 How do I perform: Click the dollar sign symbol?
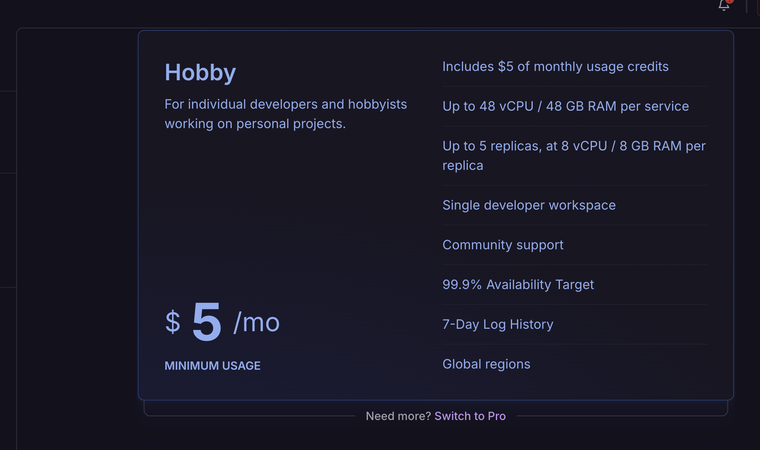(x=173, y=322)
